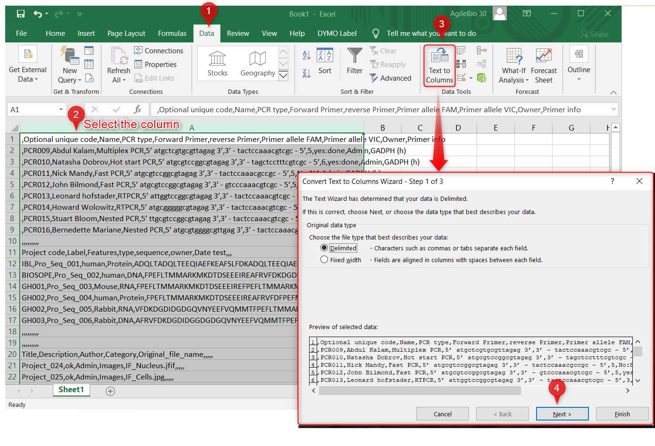Click the Recent Sources icon

pyautogui.click(x=90, y=78)
